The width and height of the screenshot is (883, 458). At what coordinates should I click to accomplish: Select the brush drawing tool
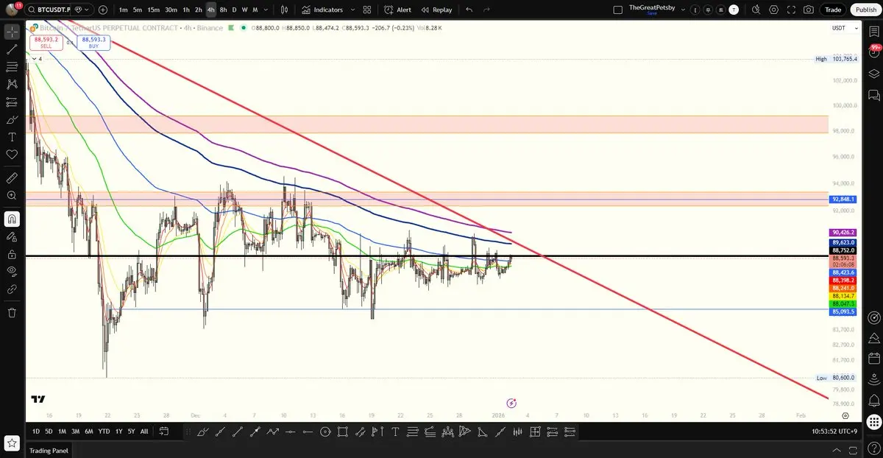12,119
